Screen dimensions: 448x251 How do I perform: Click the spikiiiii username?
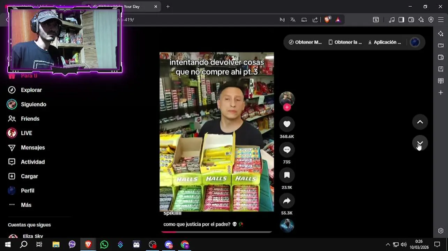point(172,213)
